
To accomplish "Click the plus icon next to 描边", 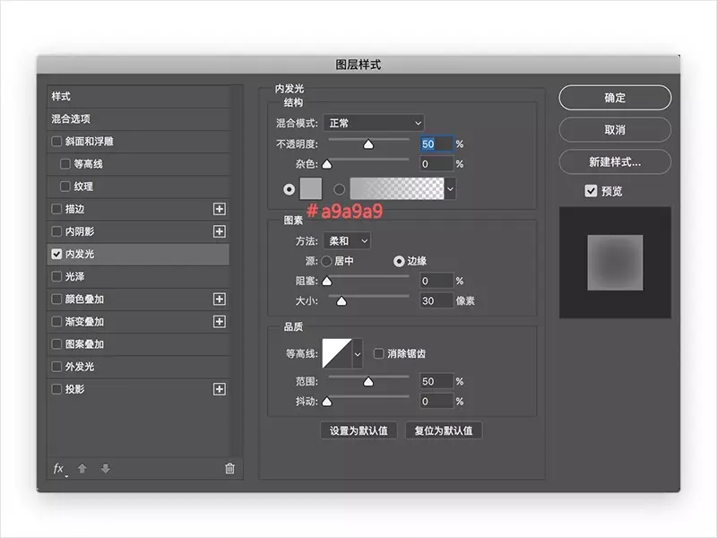I will (x=220, y=209).
